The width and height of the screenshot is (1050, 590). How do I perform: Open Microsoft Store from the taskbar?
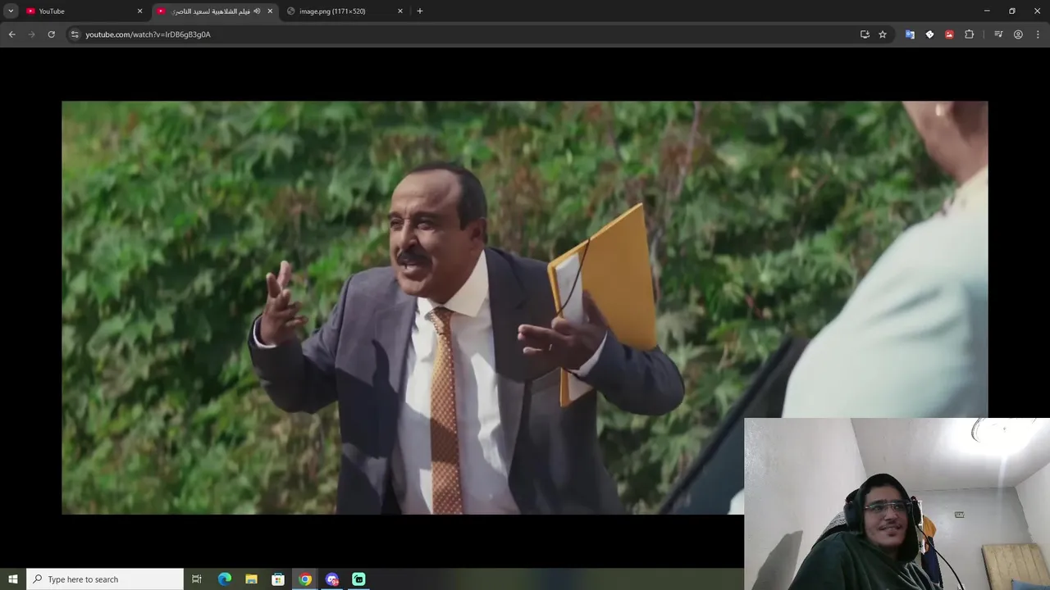[278, 579]
